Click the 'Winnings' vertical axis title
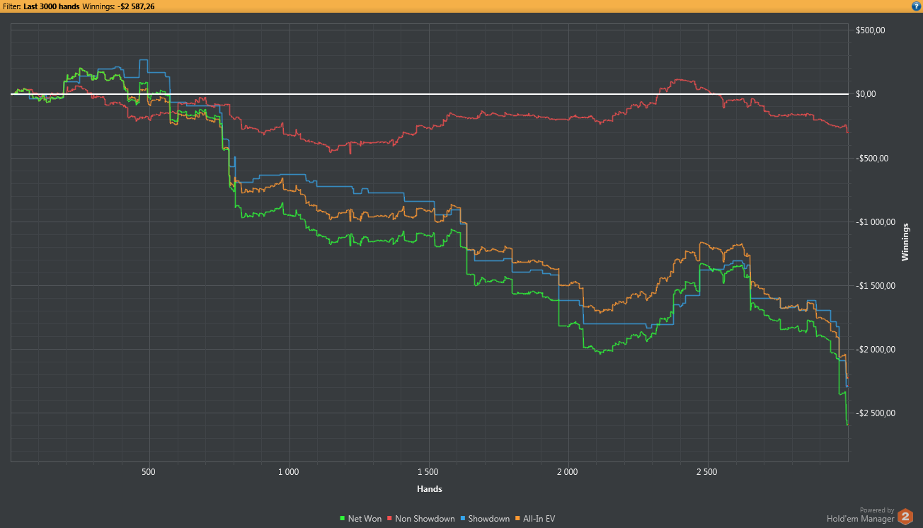 pos(905,239)
